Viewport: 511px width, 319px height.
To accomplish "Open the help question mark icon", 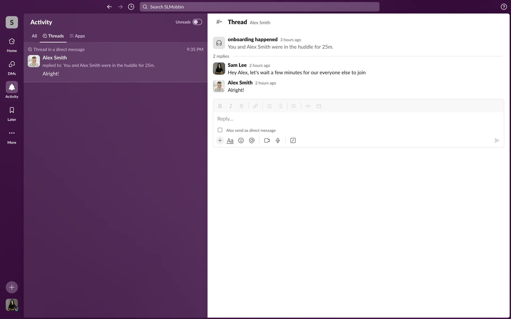I will (504, 7).
